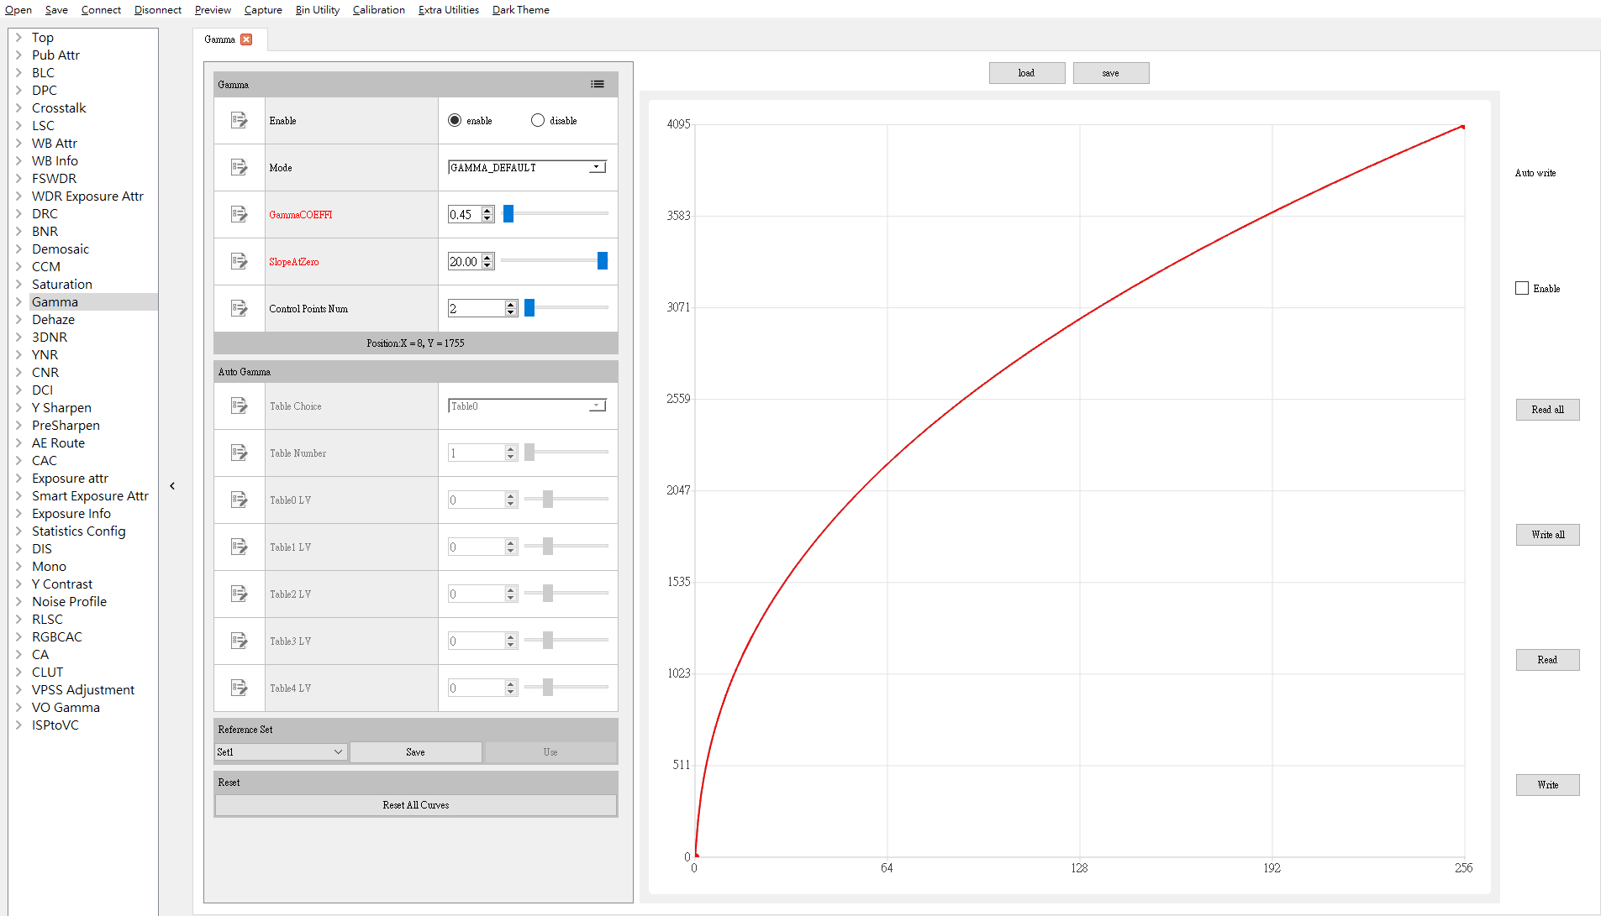Expand the Pub Attr tree node
The height and width of the screenshot is (916, 1601).
18,55
